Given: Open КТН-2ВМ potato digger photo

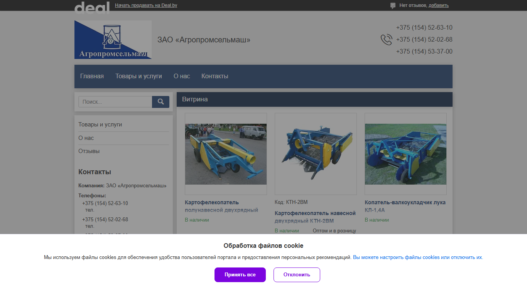Looking at the screenshot, I should click(x=316, y=154).
